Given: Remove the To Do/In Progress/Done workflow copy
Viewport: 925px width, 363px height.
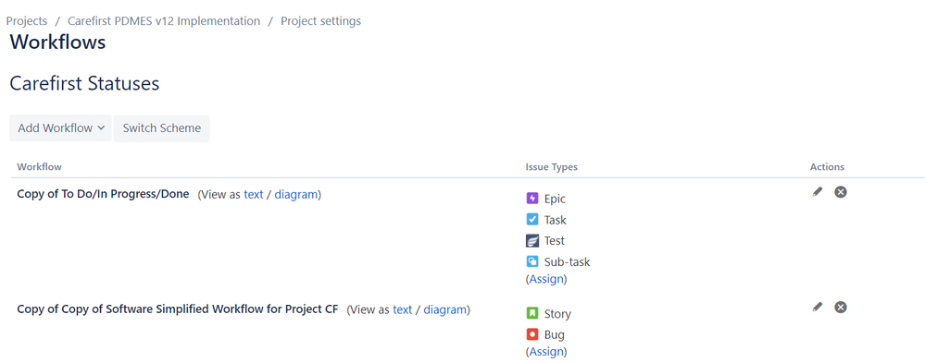Looking at the screenshot, I should (x=841, y=192).
